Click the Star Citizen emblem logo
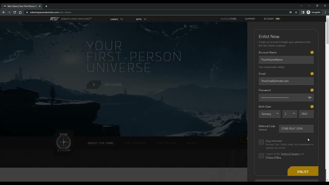 pos(63,142)
